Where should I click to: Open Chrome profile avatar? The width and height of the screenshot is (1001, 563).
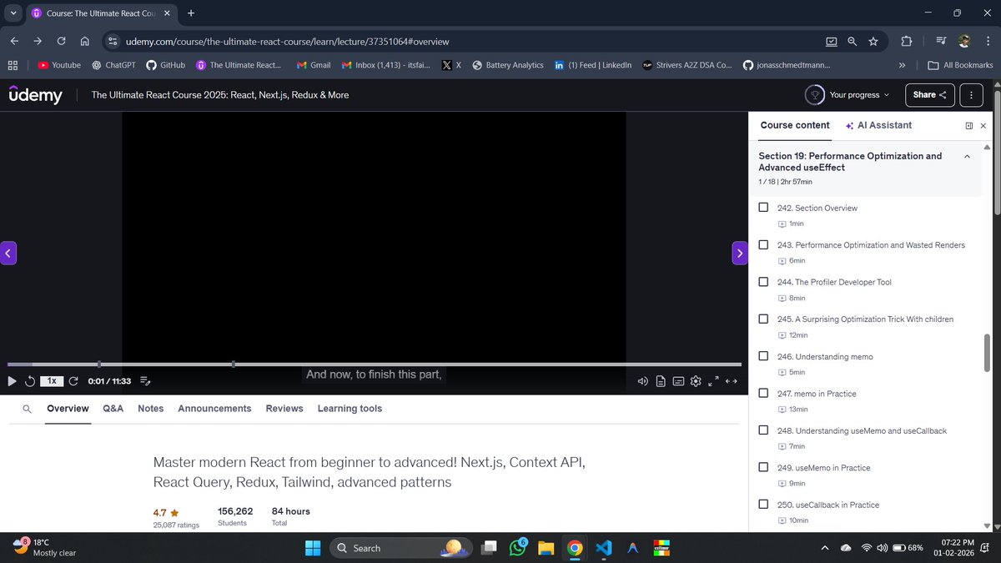tap(964, 41)
